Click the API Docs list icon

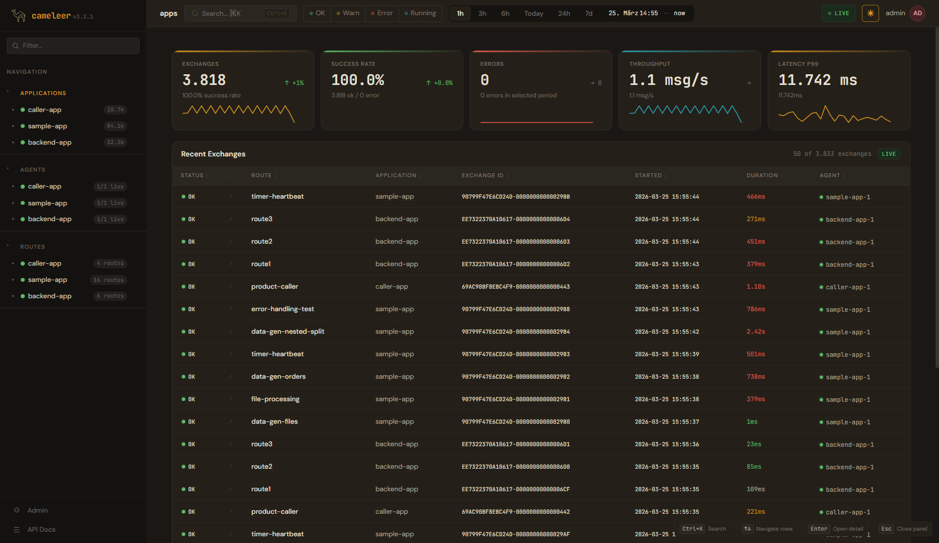pyautogui.click(x=17, y=529)
